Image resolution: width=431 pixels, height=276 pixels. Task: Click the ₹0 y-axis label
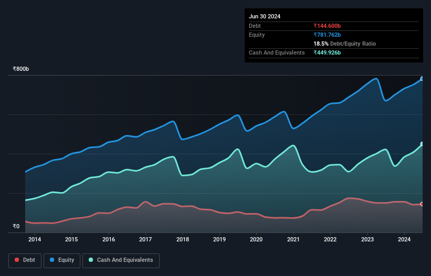click(16, 226)
